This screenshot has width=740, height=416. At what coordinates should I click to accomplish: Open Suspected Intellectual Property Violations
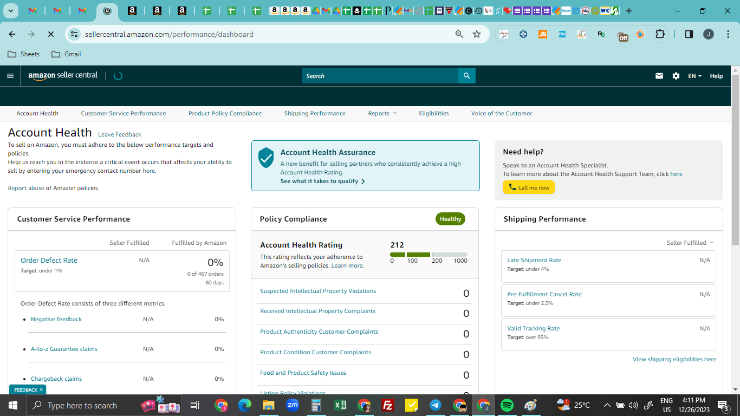(x=318, y=291)
